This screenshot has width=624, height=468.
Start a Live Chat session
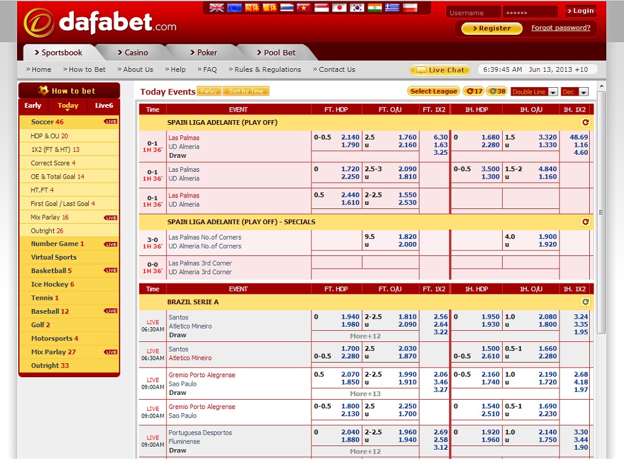tap(440, 70)
